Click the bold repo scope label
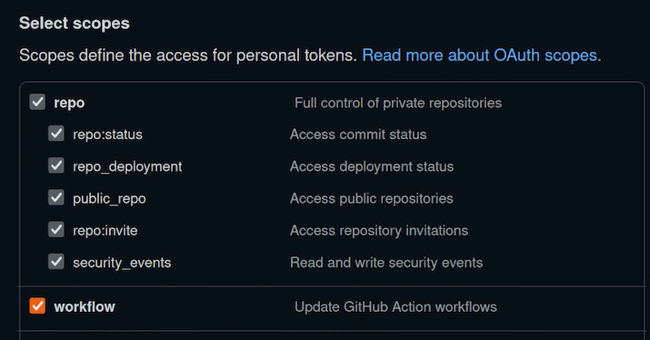 coord(69,103)
